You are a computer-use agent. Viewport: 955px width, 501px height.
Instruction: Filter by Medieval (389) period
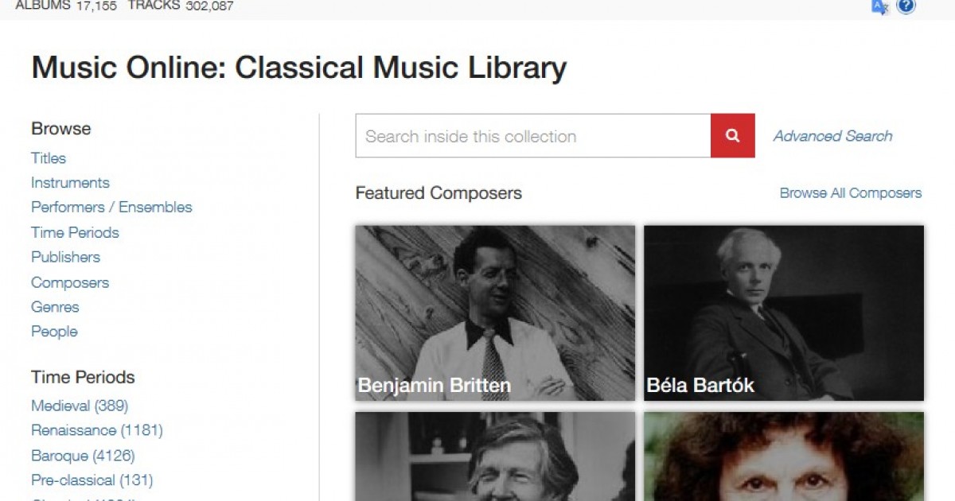pyautogui.click(x=80, y=406)
